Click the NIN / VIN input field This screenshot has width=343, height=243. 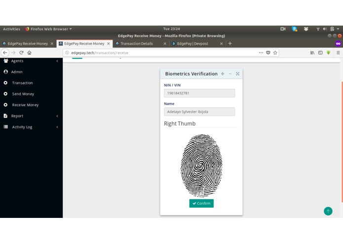point(199,93)
